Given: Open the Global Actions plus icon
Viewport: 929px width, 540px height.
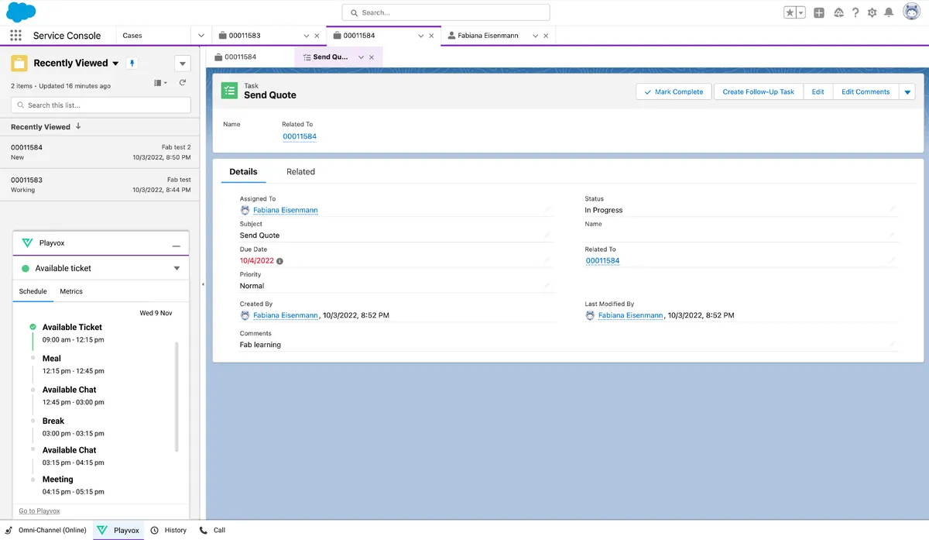Looking at the screenshot, I should (x=819, y=12).
